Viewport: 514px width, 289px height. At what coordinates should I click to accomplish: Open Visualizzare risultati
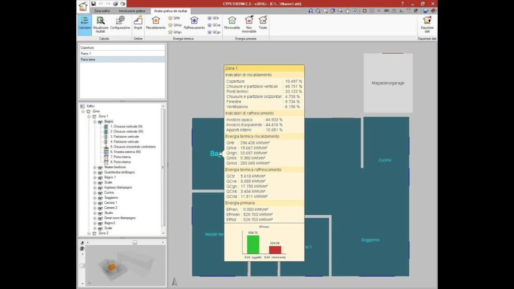(x=100, y=24)
